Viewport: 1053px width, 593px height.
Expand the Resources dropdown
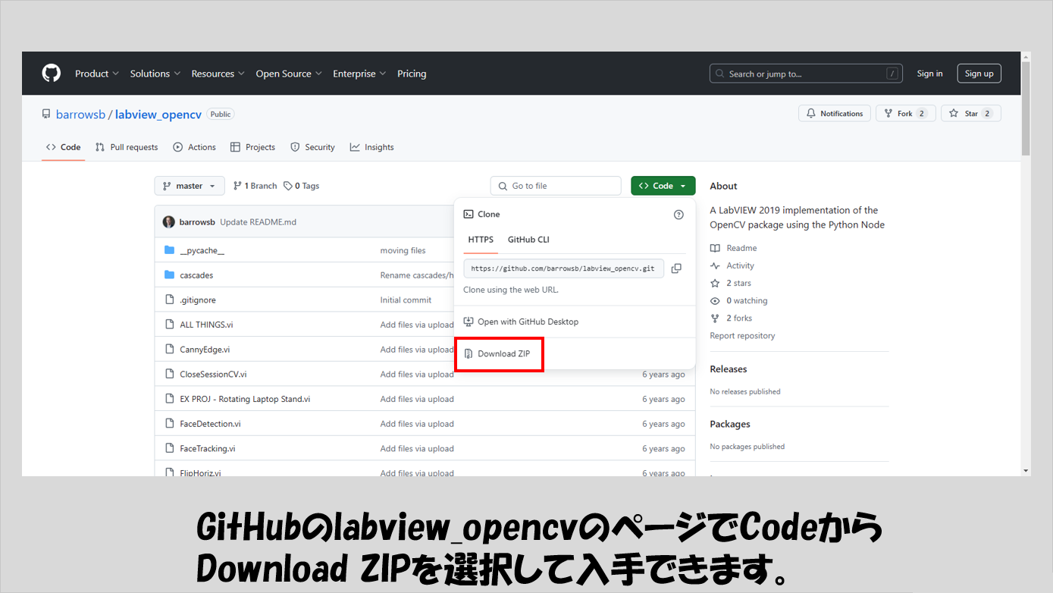point(218,74)
